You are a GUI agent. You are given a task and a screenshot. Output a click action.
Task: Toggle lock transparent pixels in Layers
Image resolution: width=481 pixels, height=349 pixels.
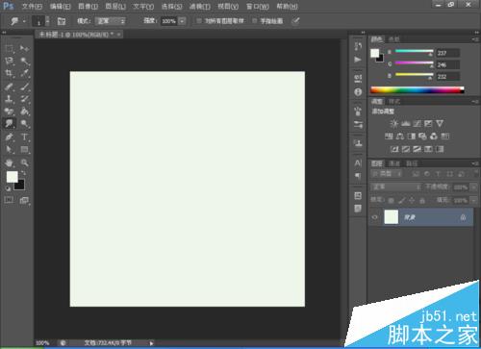[391, 201]
